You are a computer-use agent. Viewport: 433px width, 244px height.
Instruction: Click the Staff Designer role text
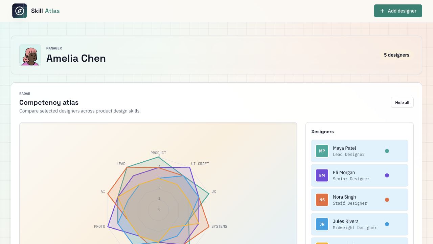[x=350, y=203]
